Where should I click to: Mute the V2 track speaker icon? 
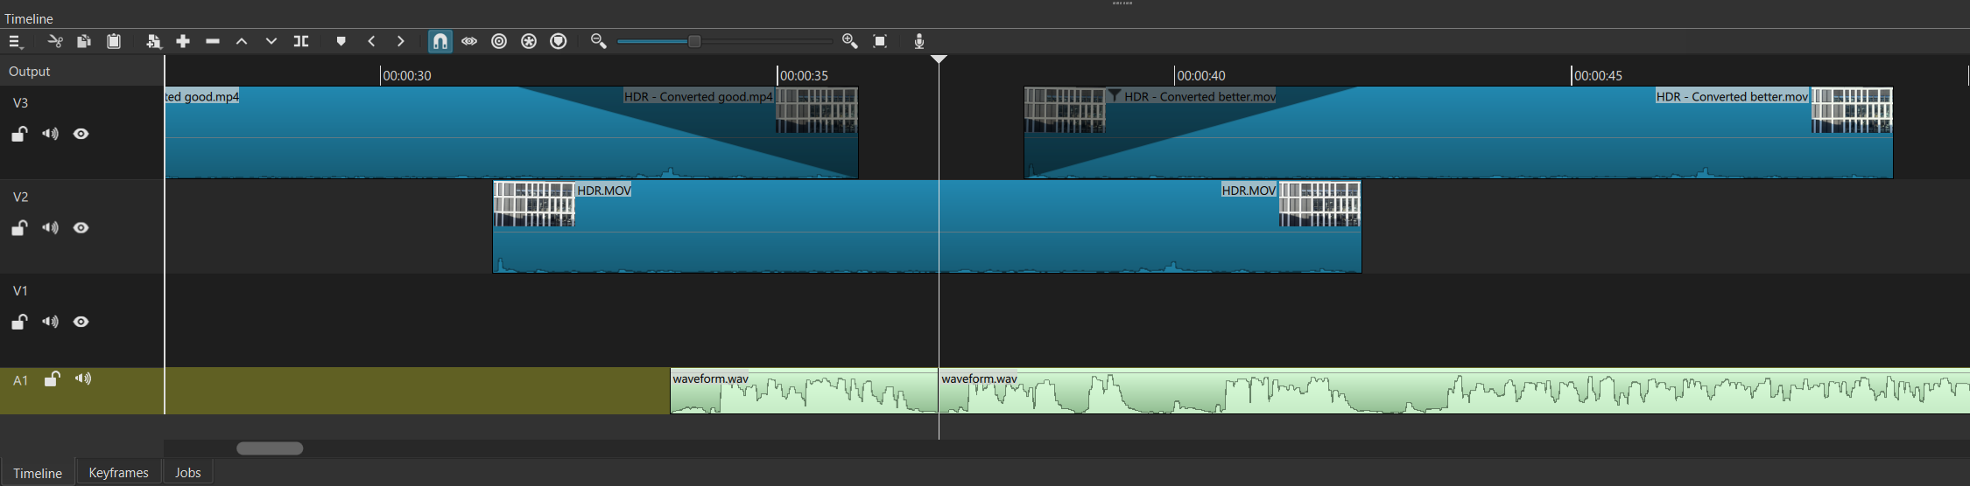pos(50,228)
